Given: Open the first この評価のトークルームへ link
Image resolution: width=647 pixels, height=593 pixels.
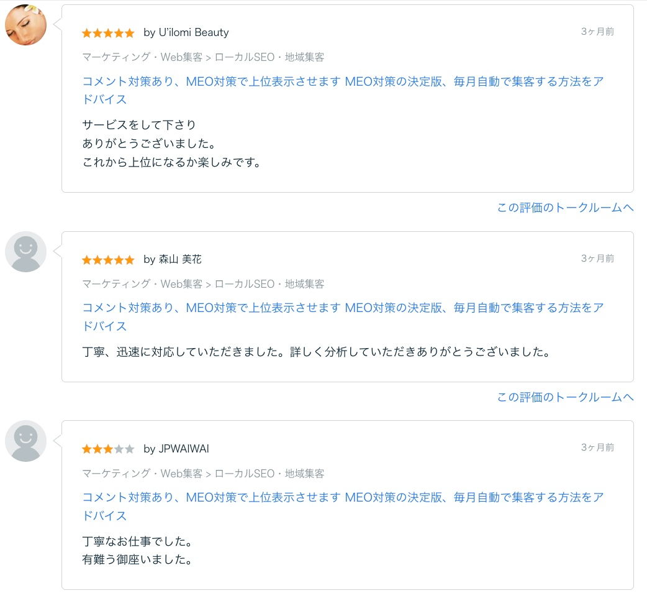Looking at the screenshot, I should point(565,206).
